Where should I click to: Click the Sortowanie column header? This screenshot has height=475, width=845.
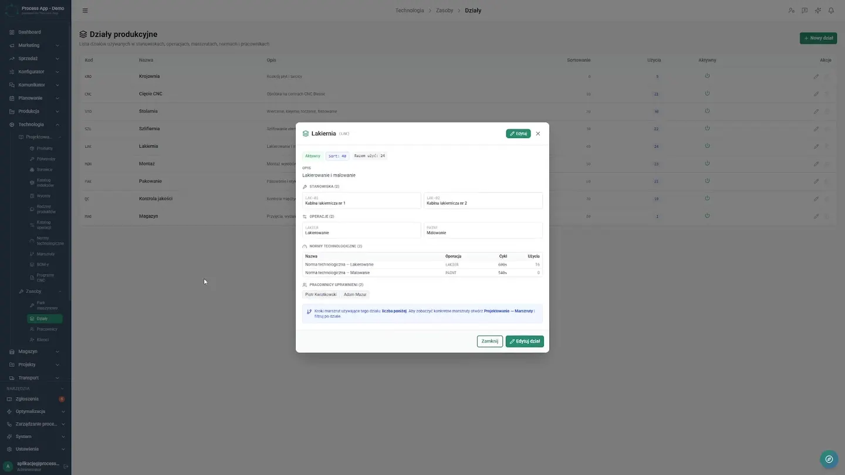[579, 60]
